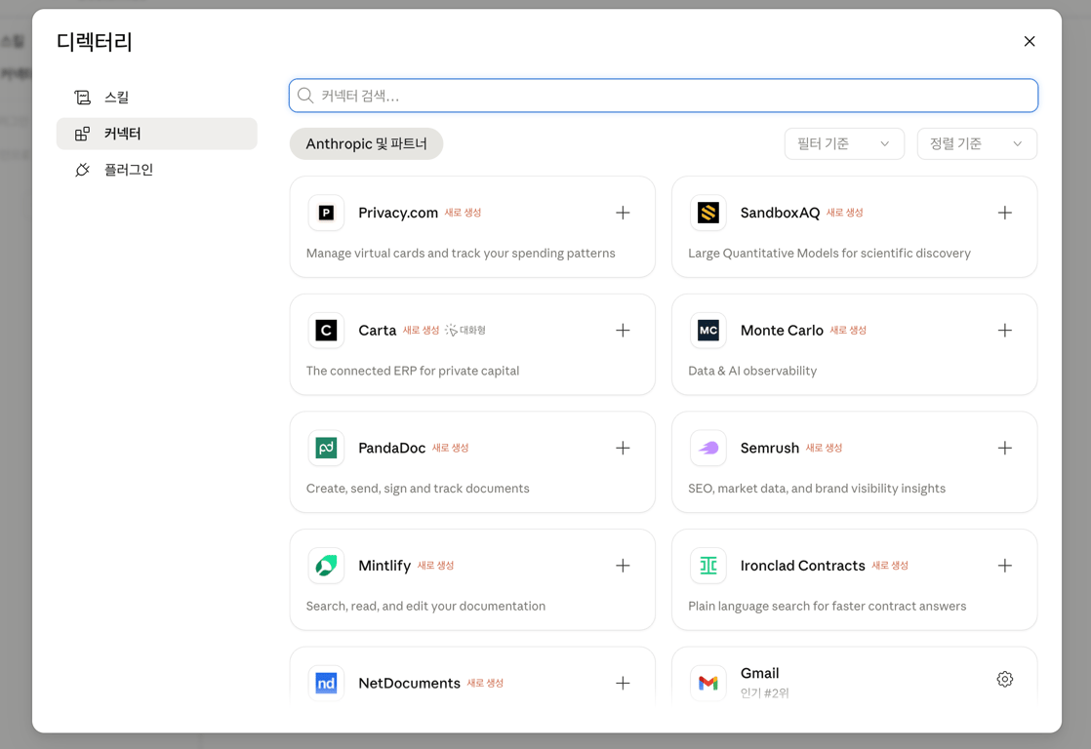Add the Monte Carlo connector with plus icon
This screenshot has width=1091, height=749.
coord(1005,331)
